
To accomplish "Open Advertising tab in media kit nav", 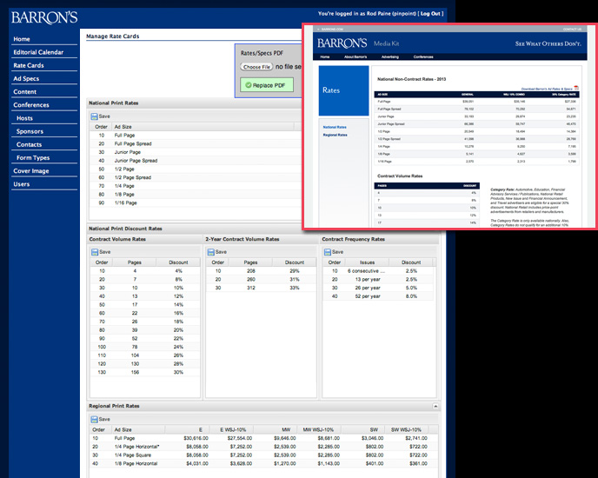I will tap(385, 56).
